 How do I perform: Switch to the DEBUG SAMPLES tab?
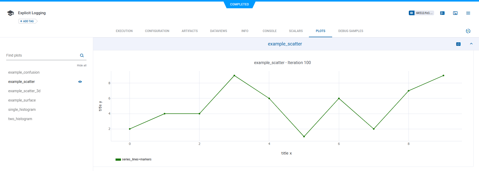(350, 31)
